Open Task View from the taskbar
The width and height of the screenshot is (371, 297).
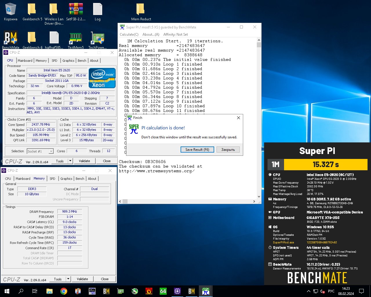(x=35, y=291)
